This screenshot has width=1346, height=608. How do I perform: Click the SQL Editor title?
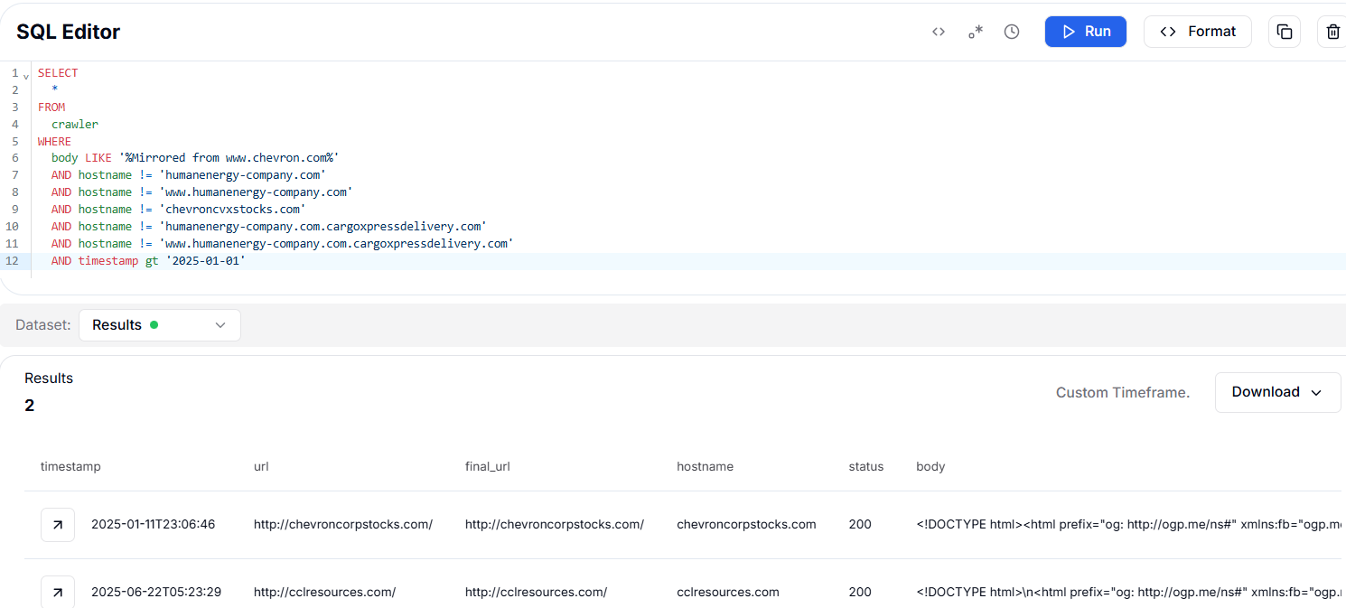point(68,32)
